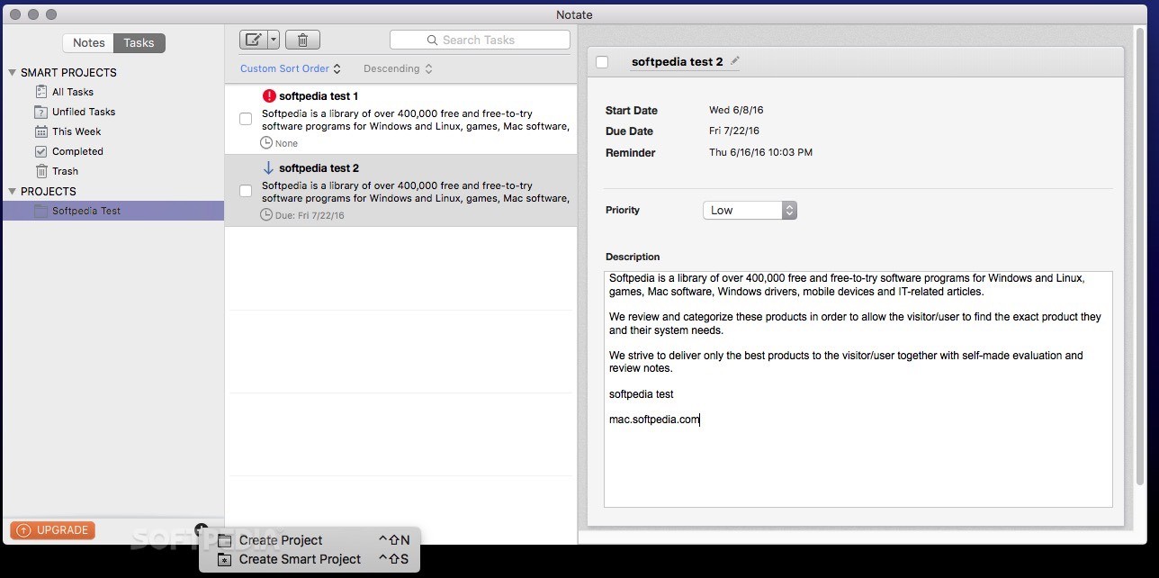Click the Create Smart Project folder icon
The image size is (1159, 578).
[x=225, y=559]
